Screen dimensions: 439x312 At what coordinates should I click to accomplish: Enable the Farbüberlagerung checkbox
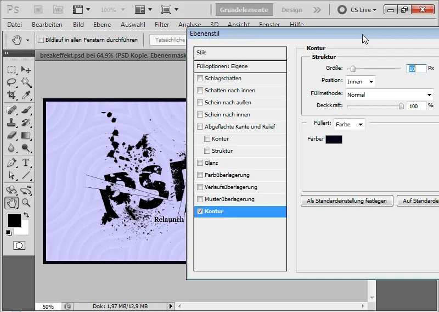[200, 175]
